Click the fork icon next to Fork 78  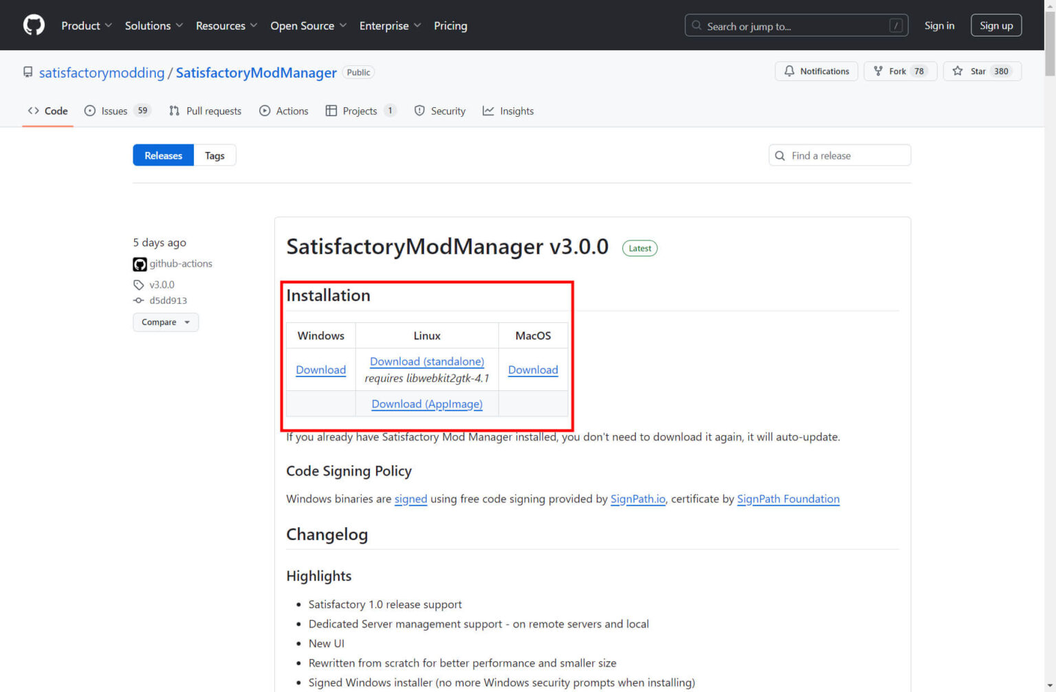[x=878, y=71]
